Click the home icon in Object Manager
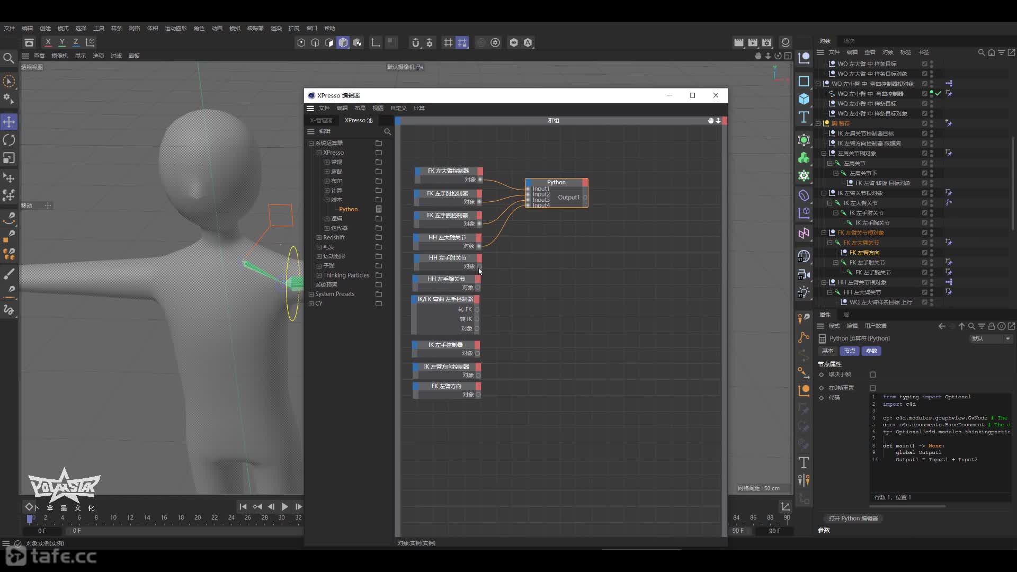Image resolution: width=1017 pixels, height=572 pixels. (992, 52)
